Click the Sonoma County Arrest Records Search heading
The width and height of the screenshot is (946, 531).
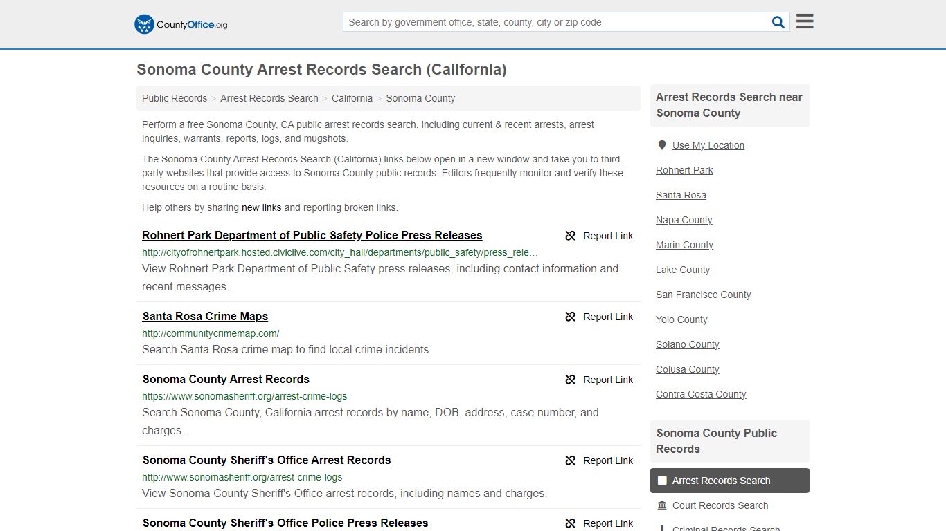pos(321,69)
